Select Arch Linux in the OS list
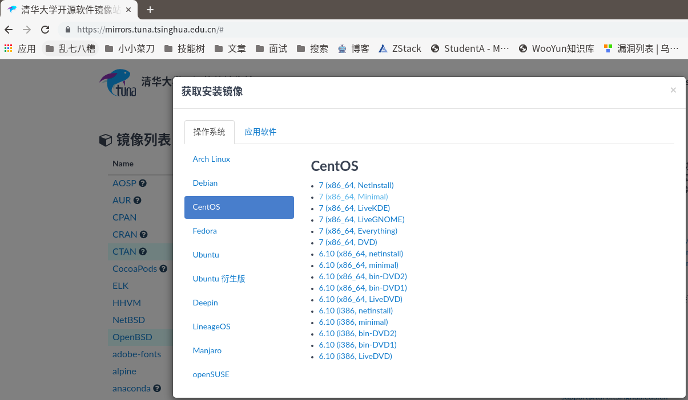688x400 pixels. [239, 160]
